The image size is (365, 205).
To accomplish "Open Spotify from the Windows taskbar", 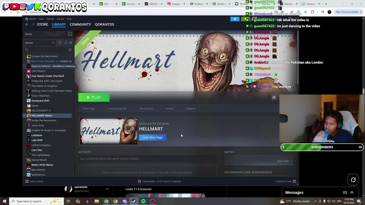I will pos(143,201).
